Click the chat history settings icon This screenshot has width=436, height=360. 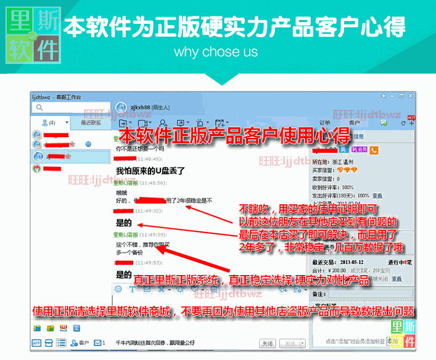297,290
